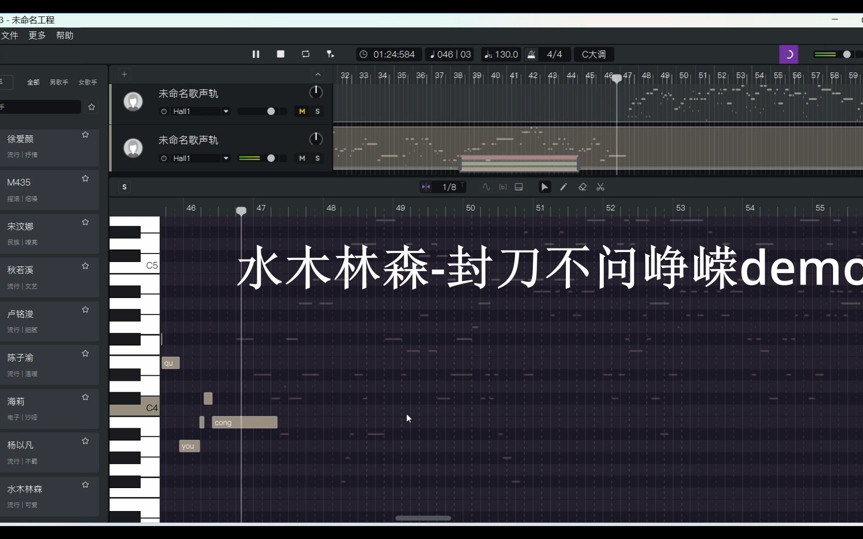This screenshot has width=863, height=539.
Task: Filter singers by 全部 tab
Action: pyautogui.click(x=33, y=82)
